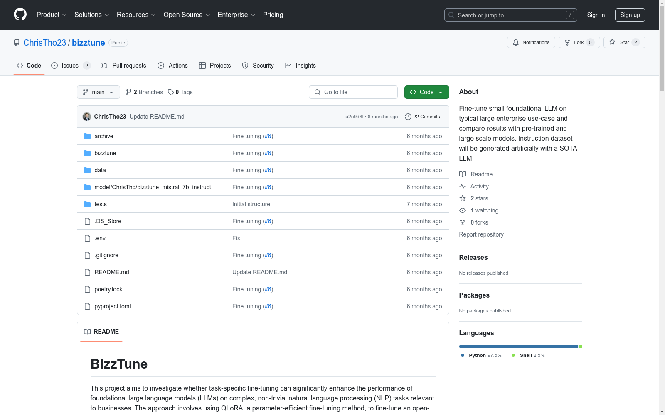Open model/ChrisTho/bizztune_mistral_7b_instruct folder

(153, 187)
